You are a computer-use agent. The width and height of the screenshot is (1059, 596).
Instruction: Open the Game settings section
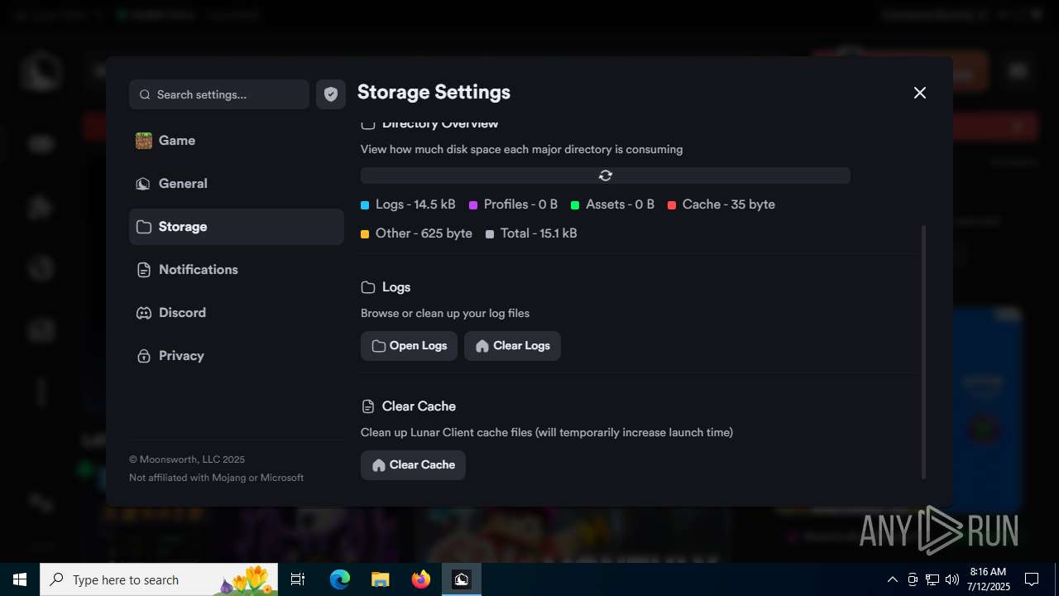236,141
